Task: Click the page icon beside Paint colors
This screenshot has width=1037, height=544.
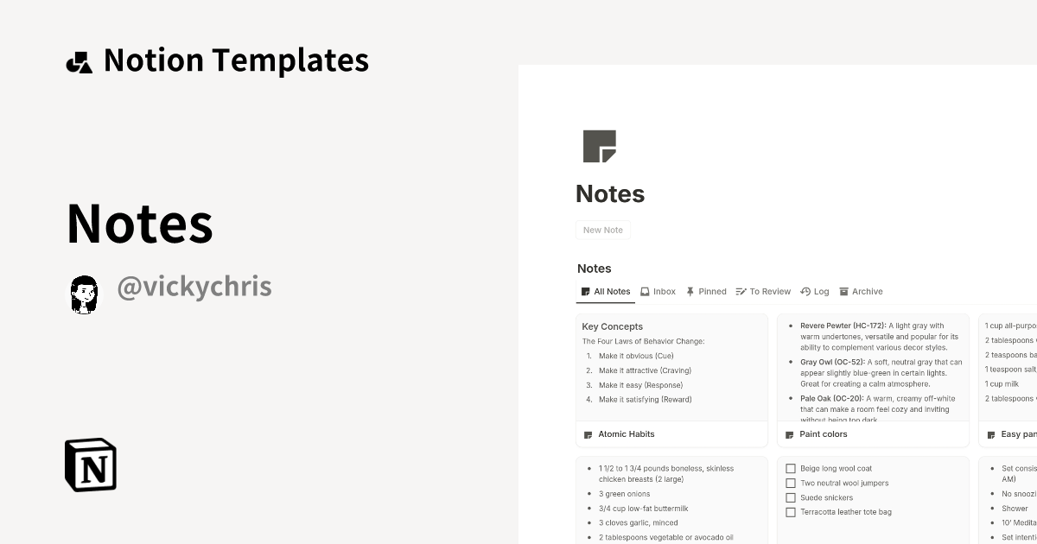Action: point(789,434)
